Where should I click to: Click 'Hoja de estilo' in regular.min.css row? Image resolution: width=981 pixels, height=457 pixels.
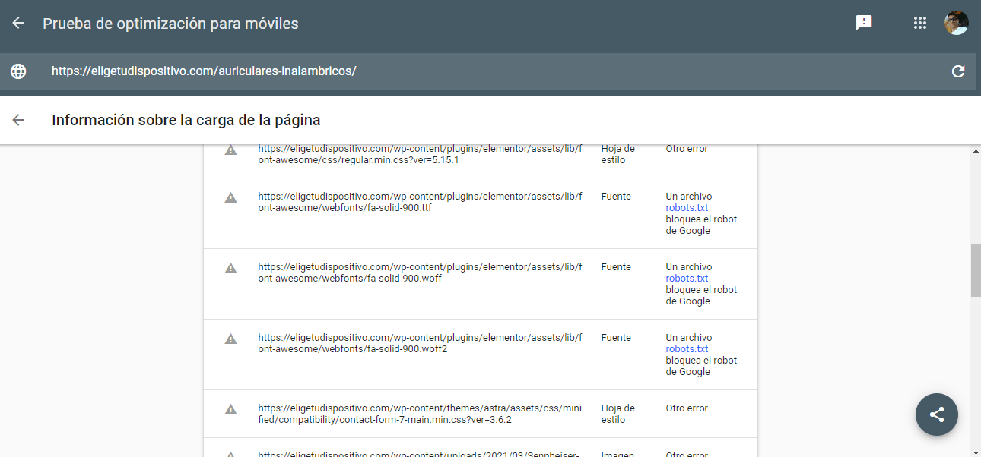coord(617,155)
